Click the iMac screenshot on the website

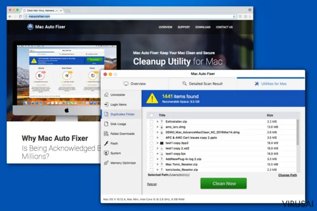(67, 81)
